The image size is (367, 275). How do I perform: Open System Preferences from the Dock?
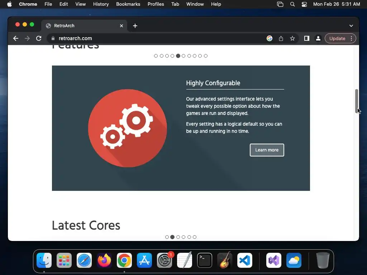pyautogui.click(x=165, y=260)
